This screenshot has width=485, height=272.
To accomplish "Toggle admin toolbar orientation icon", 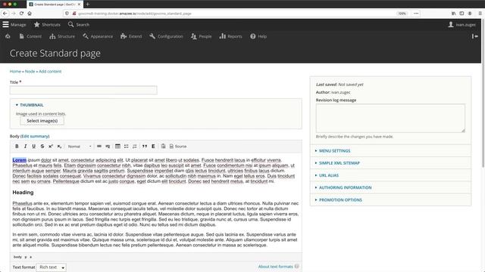I will point(475,36).
